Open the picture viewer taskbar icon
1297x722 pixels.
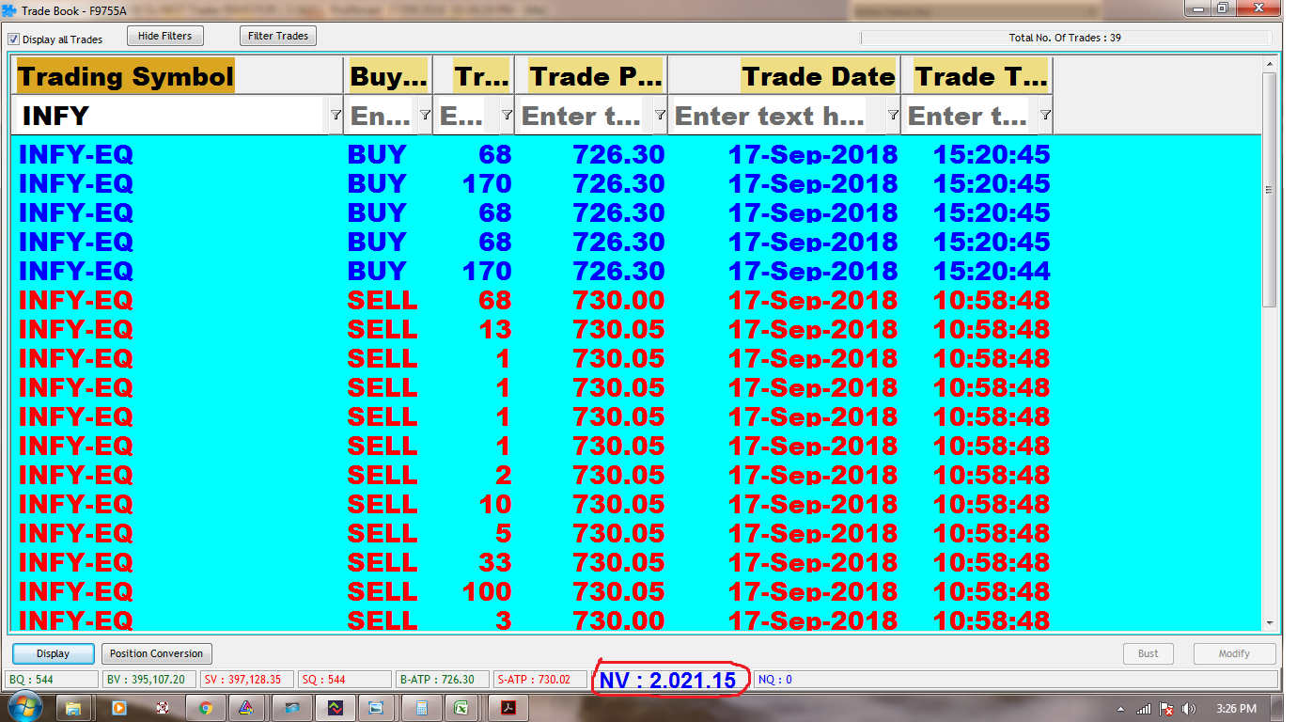[377, 707]
